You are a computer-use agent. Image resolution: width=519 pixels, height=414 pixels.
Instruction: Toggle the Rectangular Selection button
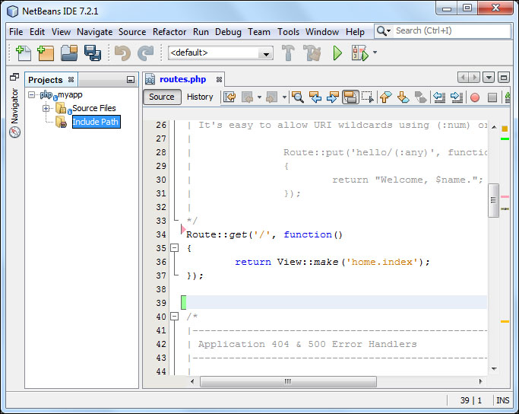point(368,97)
